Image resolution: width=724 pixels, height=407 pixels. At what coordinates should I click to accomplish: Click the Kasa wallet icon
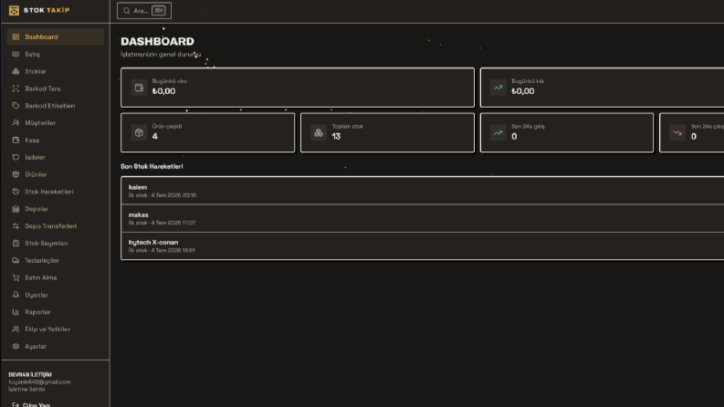click(16, 140)
